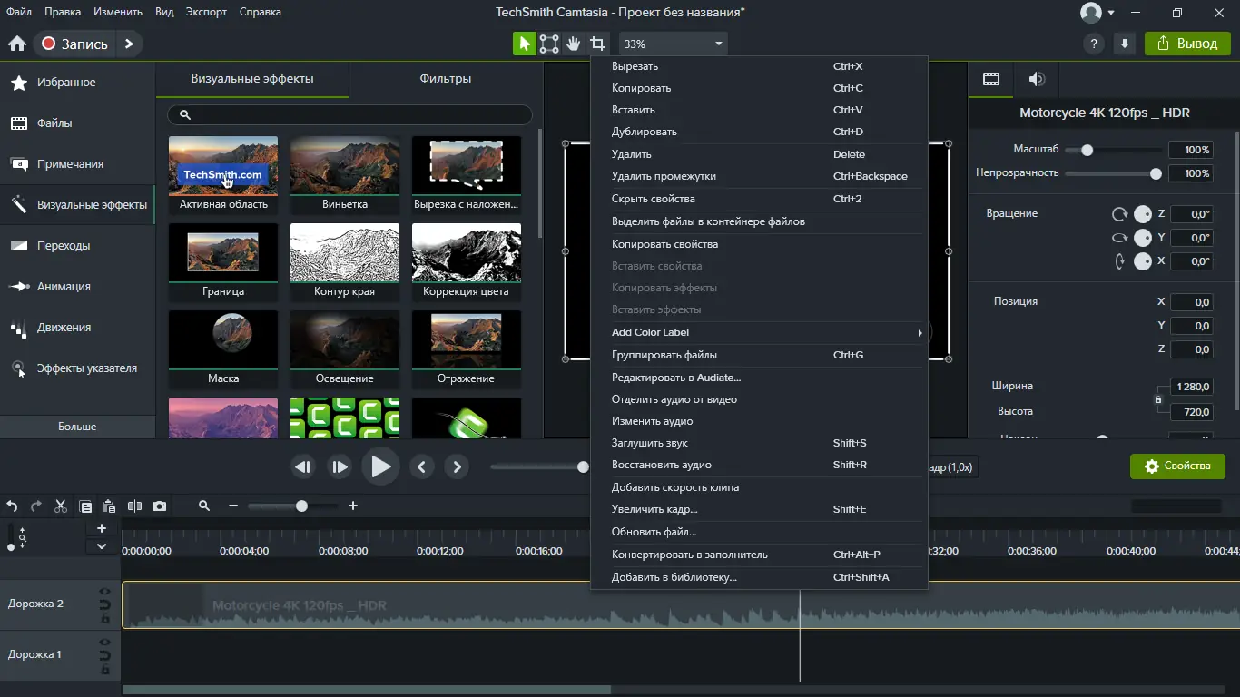Click the split clip icon

(x=134, y=506)
